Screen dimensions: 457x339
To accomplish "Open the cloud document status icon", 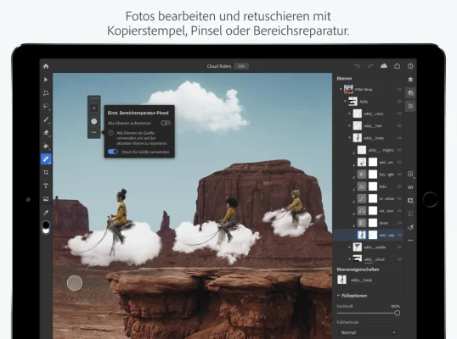I will tap(384, 66).
